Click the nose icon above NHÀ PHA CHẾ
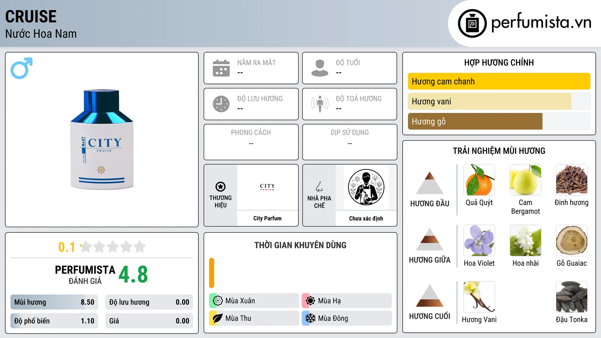 [319, 187]
